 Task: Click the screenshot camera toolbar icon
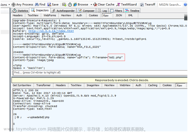[x=64, y=5]
